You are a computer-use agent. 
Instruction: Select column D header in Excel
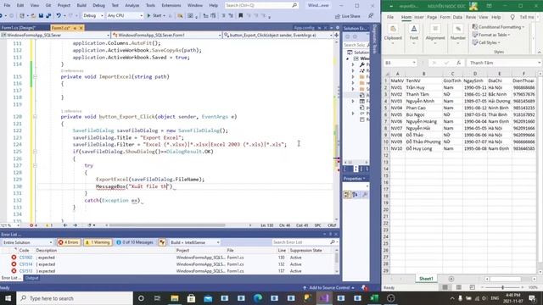(475, 74)
